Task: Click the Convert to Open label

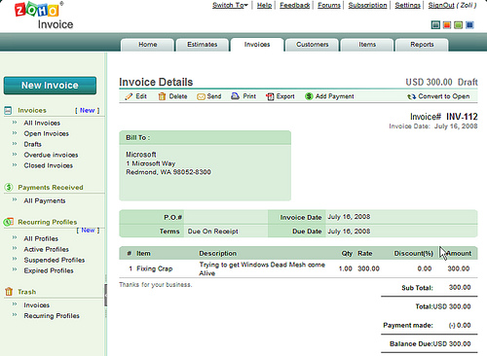Action: 444,96
